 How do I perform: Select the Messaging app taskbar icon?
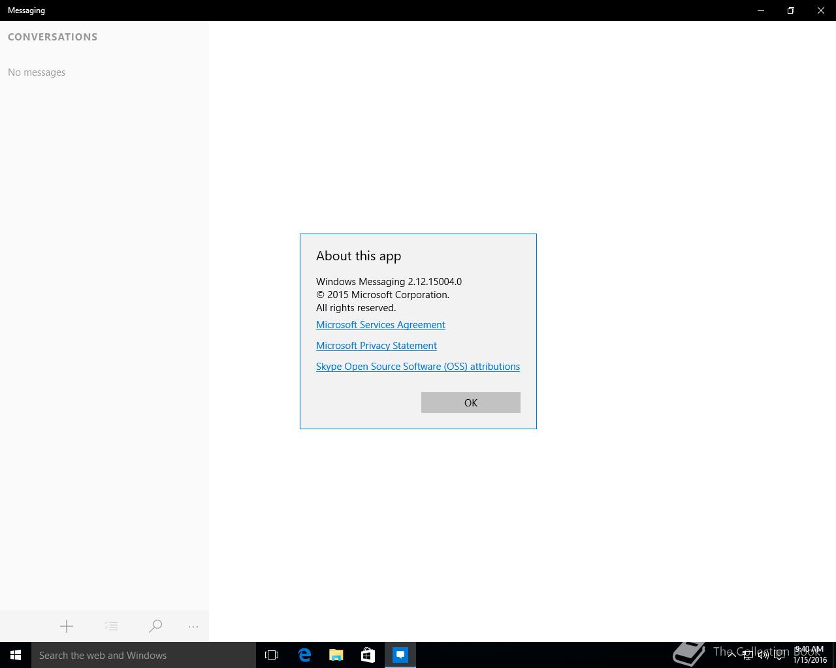coord(400,655)
